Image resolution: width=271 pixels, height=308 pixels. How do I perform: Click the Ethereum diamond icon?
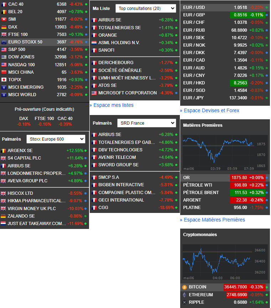[184, 294]
